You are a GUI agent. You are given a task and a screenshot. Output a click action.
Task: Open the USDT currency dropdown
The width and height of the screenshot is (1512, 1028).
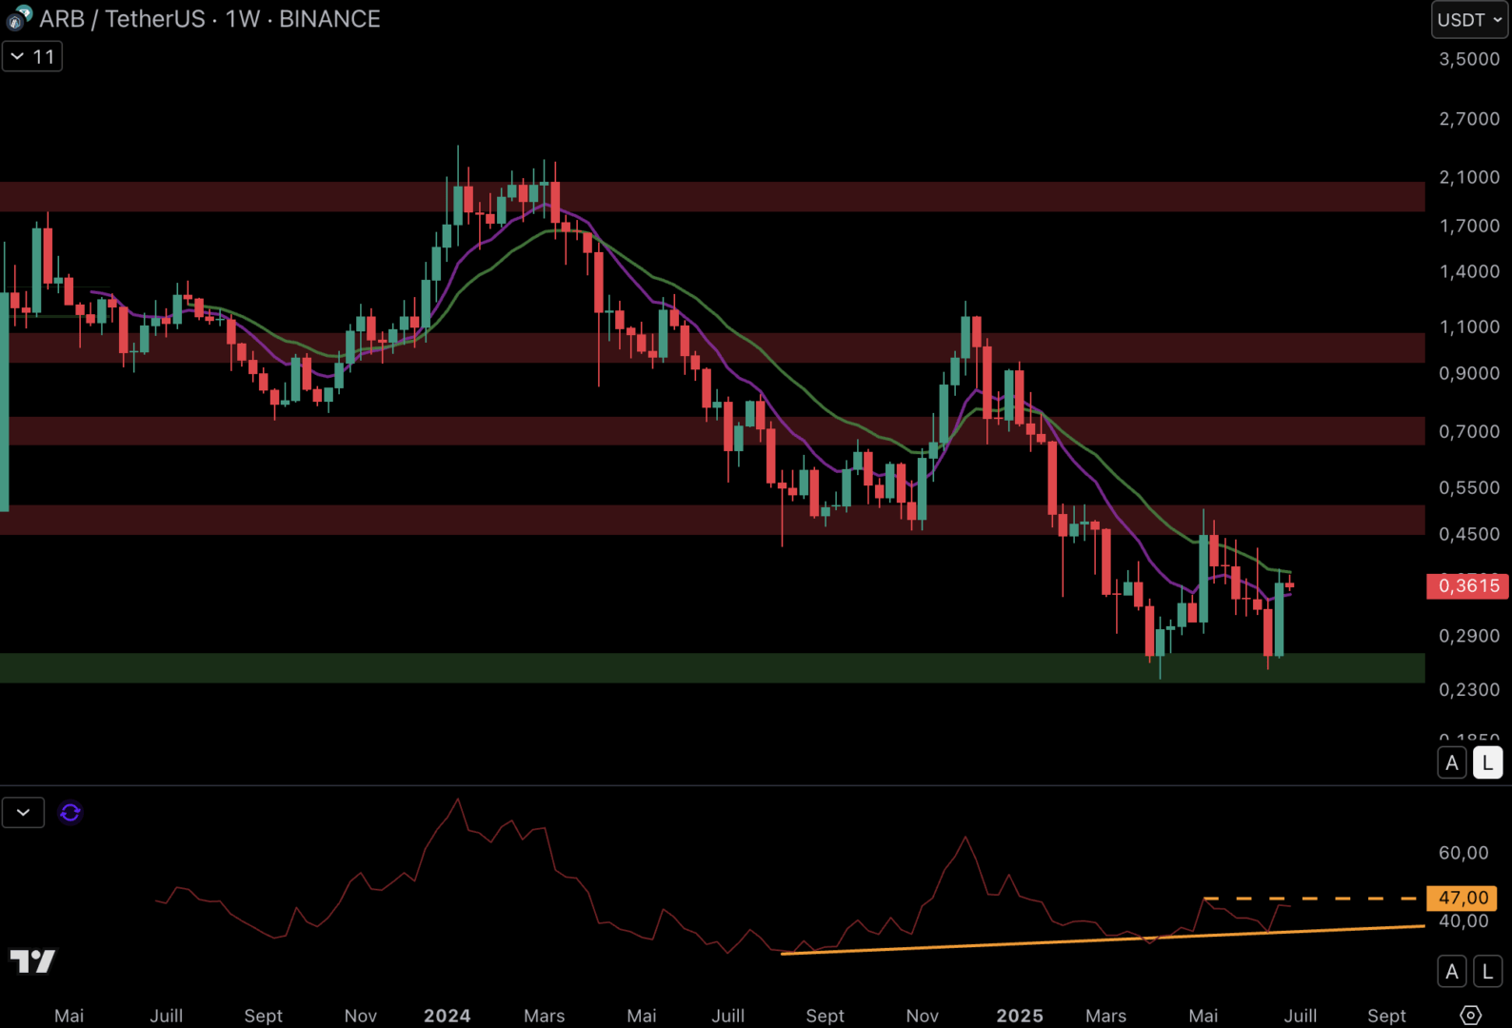(1469, 20)
